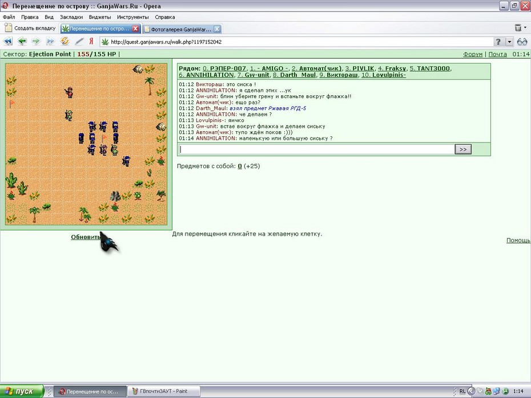Select the Перемещение по ос... taskbar button
Screen dimensions: 531x398
90,392
